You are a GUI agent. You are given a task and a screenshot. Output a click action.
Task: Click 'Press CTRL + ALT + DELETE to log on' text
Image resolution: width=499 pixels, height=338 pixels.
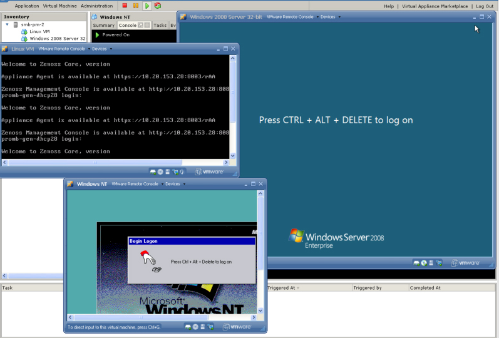coord(336,120)
